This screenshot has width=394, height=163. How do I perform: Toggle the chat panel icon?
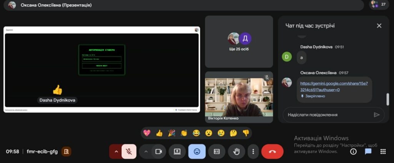368,151
